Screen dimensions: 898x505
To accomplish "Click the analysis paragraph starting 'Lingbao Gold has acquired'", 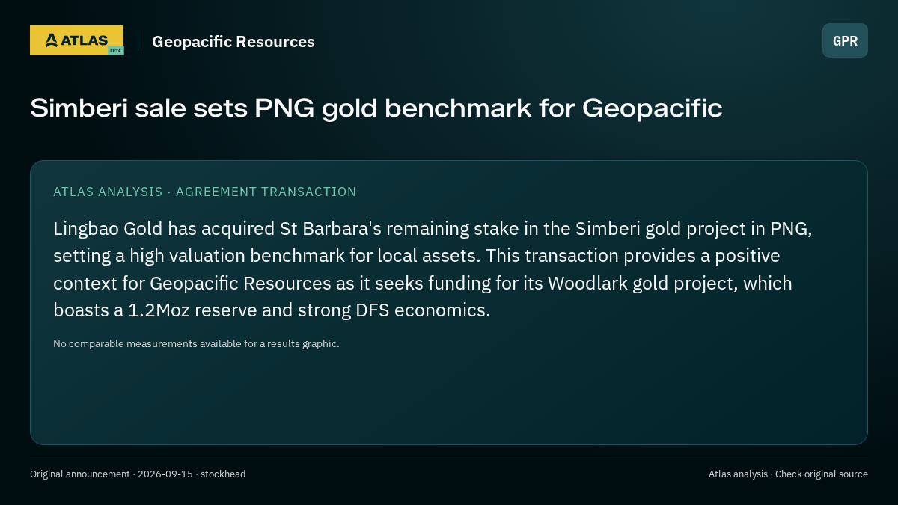I will (x=433, y=269).
